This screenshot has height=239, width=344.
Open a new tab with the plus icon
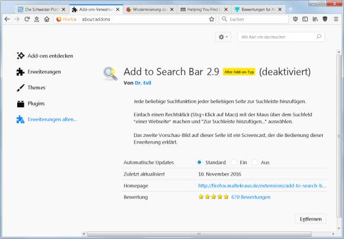(291, 9)
